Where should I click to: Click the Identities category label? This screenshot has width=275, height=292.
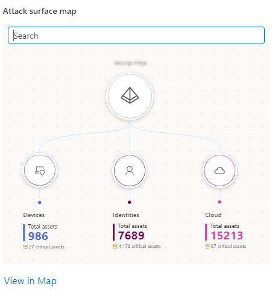[126, 215]
